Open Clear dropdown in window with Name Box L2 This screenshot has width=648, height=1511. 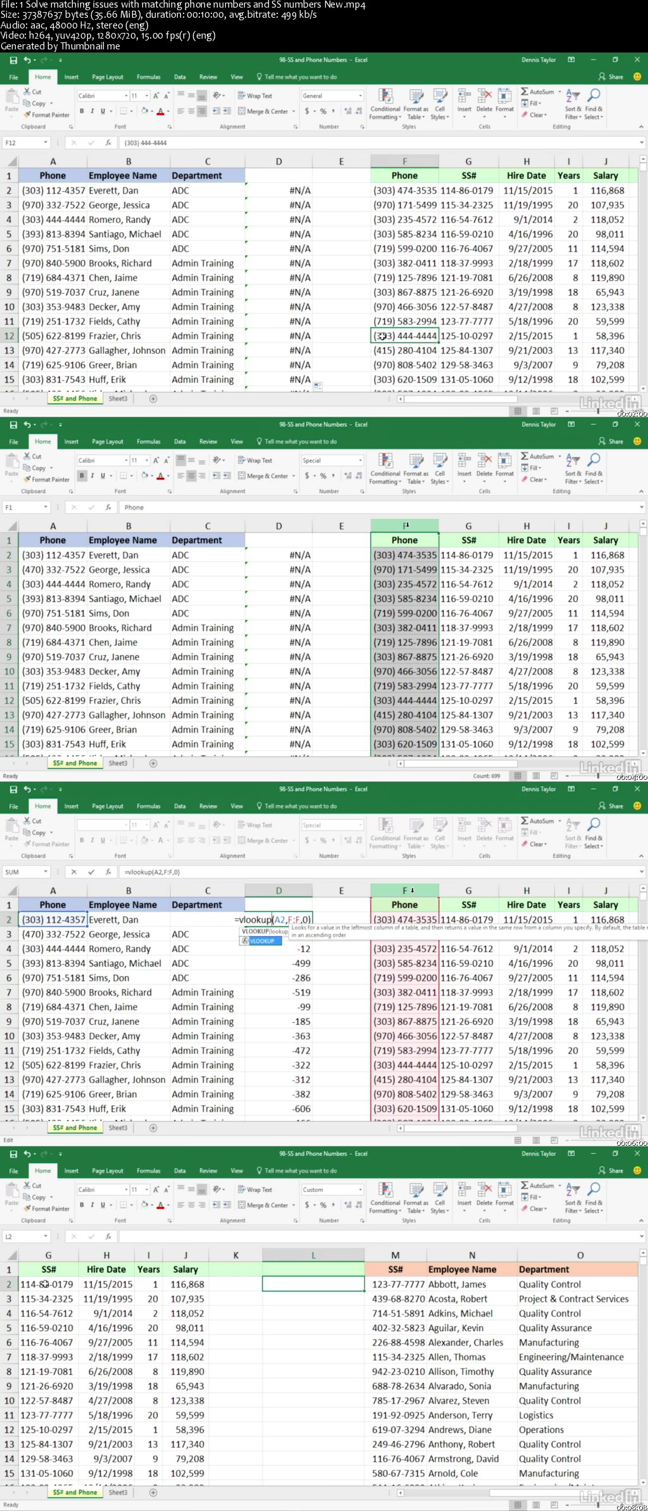point(533,1208)
